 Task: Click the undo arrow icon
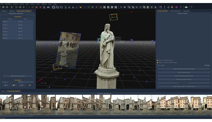[121, 7]
